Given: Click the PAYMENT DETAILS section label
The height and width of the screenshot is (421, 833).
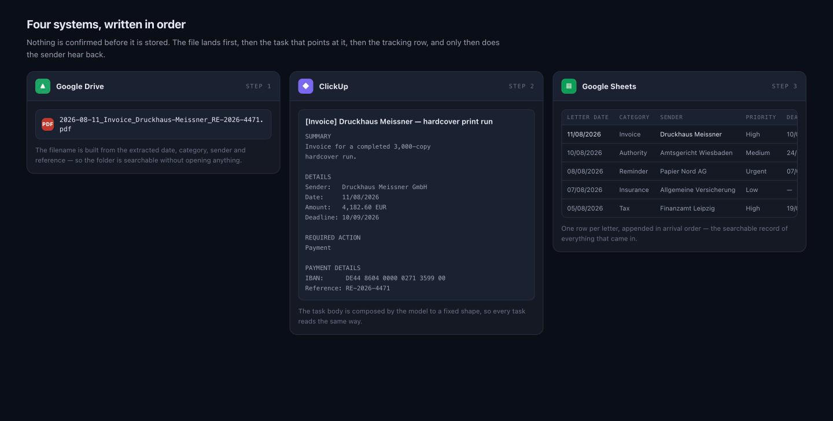Looking at the screenshot, I should coord(333,268).
